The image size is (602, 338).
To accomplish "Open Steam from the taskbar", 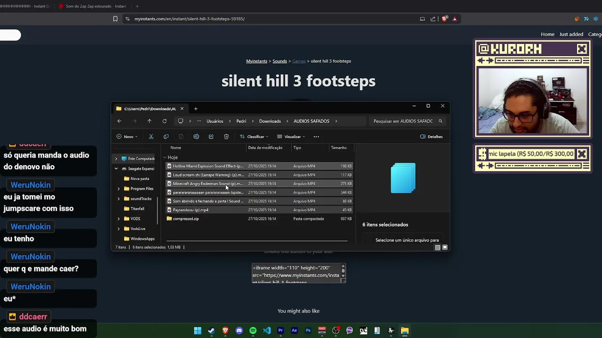I will 212,330.
